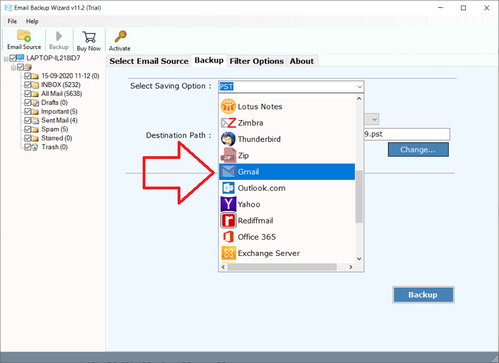Click the All Mail folder icon

35,94
